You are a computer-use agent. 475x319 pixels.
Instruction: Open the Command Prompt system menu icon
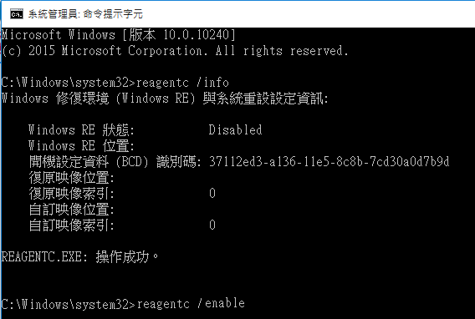17,14
